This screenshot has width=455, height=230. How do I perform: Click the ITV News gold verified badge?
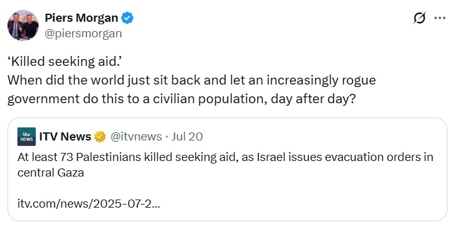click(x=100, y=137)
